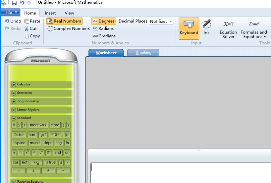
Task: Click the slope button
Action: tap(48, 143)
